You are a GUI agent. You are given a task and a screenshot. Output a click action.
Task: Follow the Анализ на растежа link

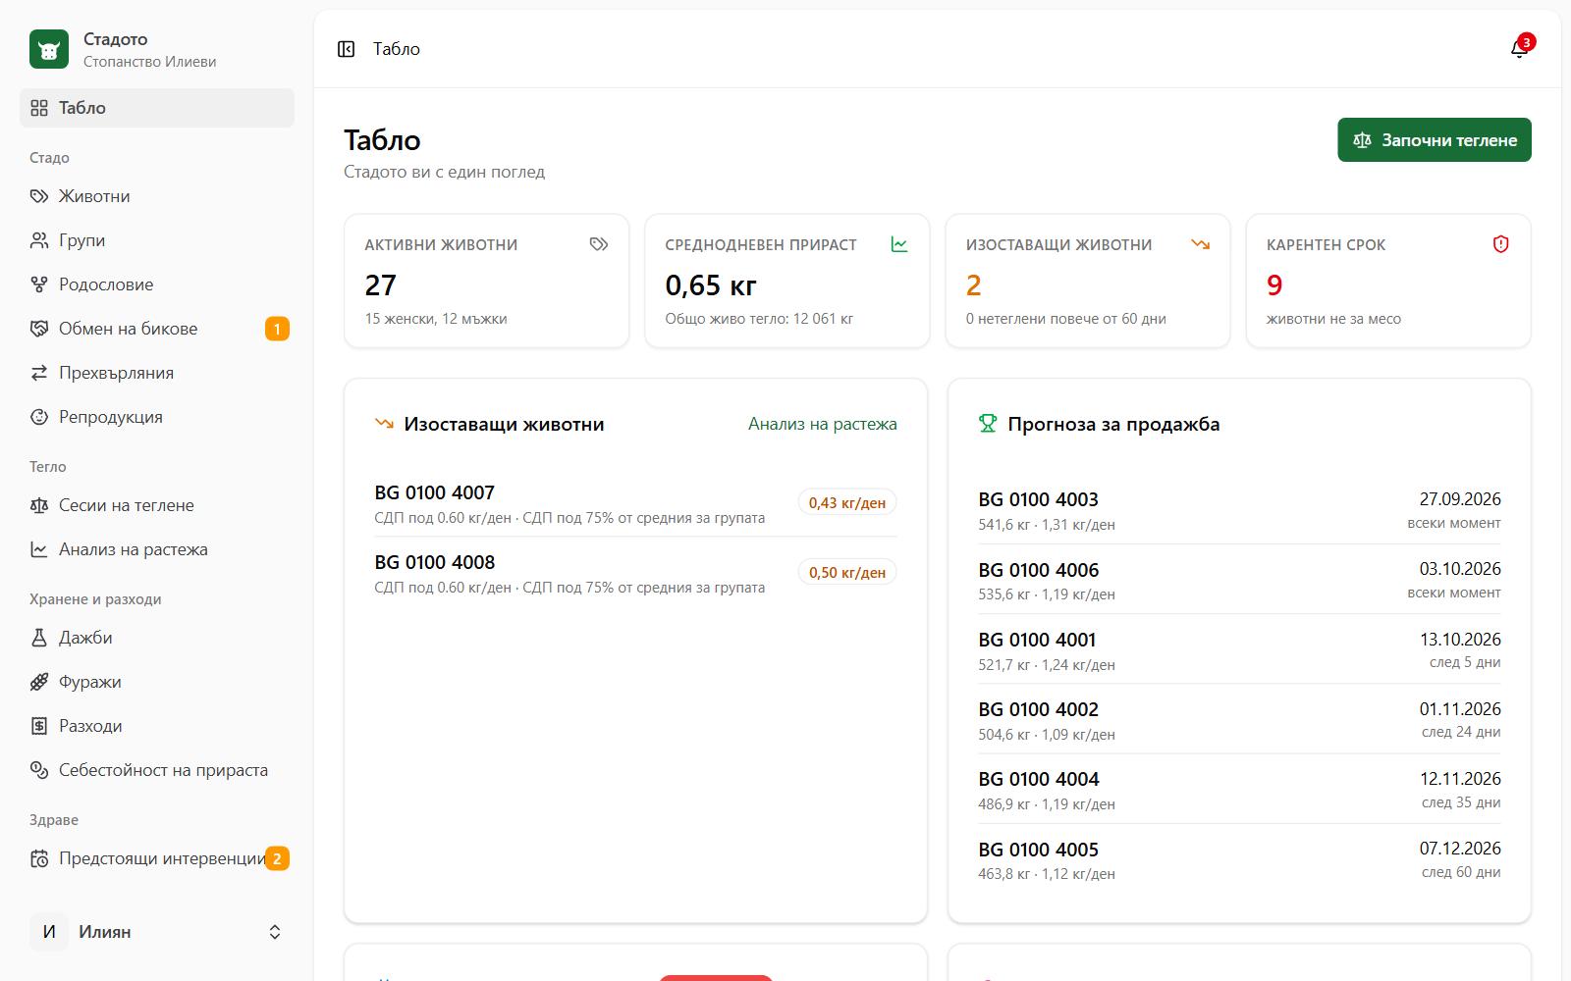[823, 424]
